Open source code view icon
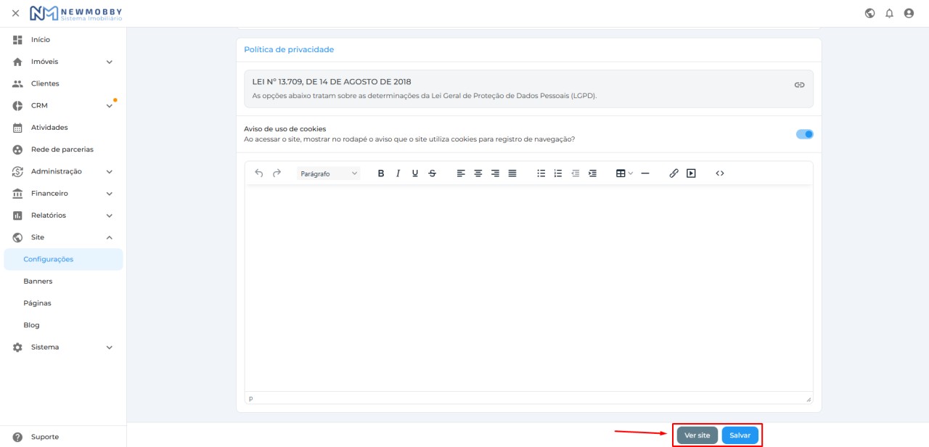The width and height of the screenshot is (929, 447). coord(720,173)
